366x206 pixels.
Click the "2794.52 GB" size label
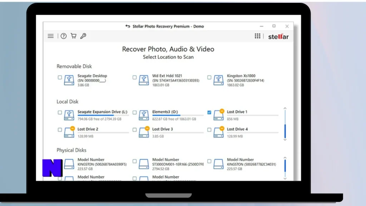[x=160, y=169]
